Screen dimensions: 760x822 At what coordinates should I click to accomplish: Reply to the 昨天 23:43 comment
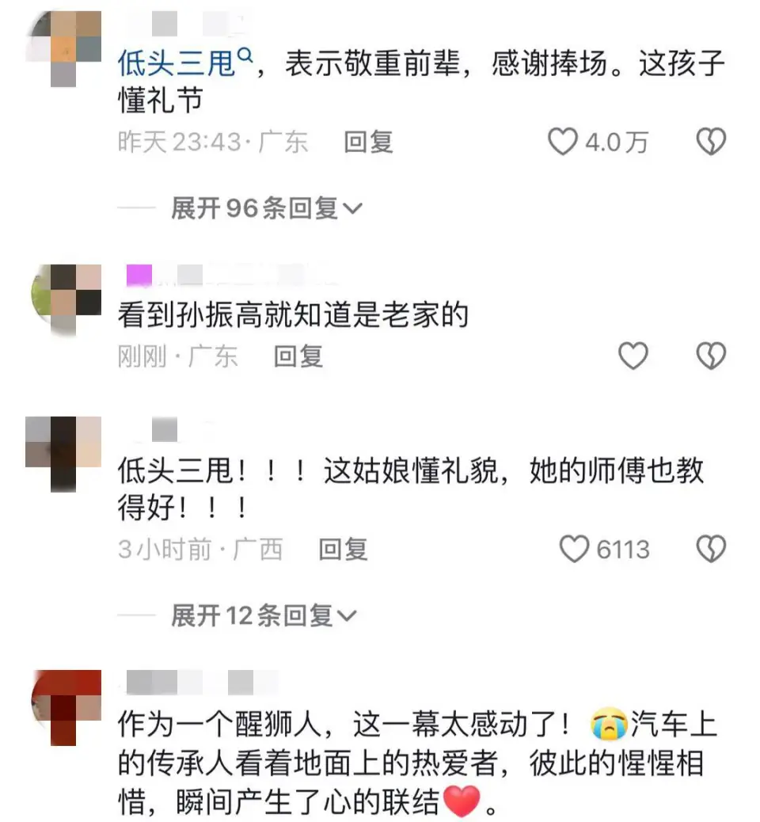pyautogui.click(x=368, y=142)
